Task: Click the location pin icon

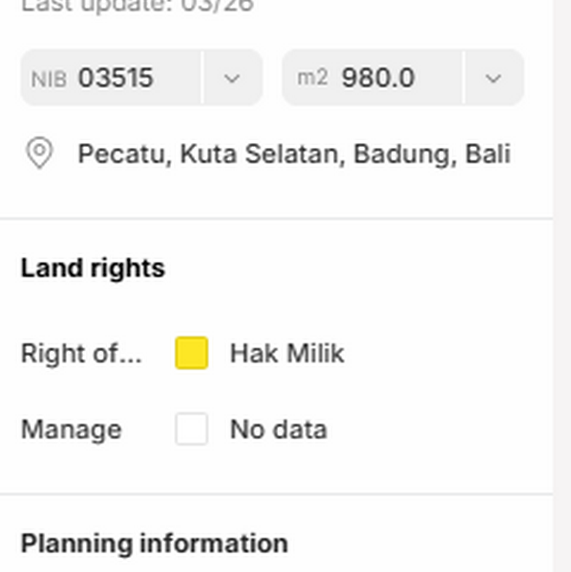Action: [39, 154]
